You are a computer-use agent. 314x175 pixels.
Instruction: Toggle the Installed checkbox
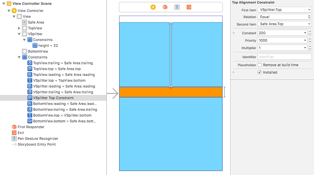(260, 72)
